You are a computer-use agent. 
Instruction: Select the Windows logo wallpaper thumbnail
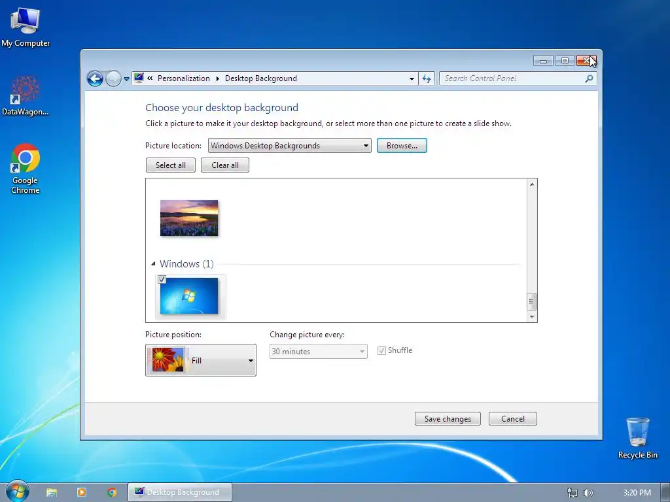(x=189, y=296)
